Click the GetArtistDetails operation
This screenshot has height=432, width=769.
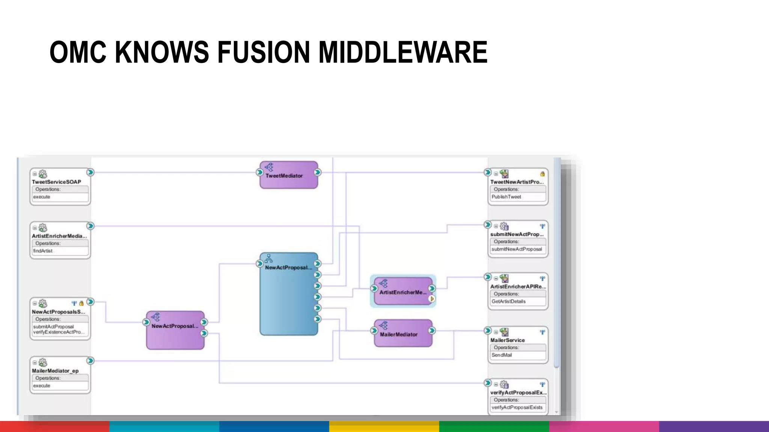click(509, 301)
